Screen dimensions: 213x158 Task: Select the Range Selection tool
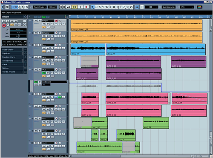[x=96, y=7]
